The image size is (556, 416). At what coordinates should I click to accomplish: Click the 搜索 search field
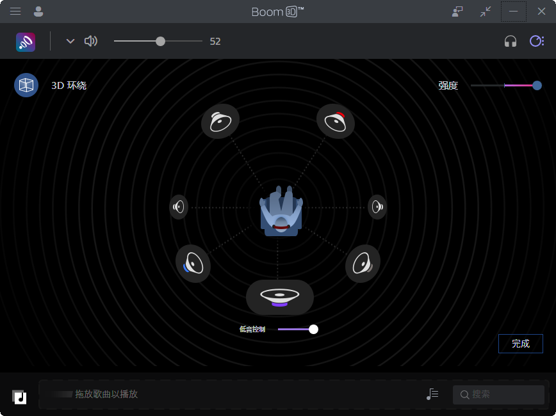498,394
